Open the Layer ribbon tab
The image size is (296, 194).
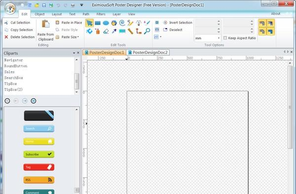pos(116,14)
